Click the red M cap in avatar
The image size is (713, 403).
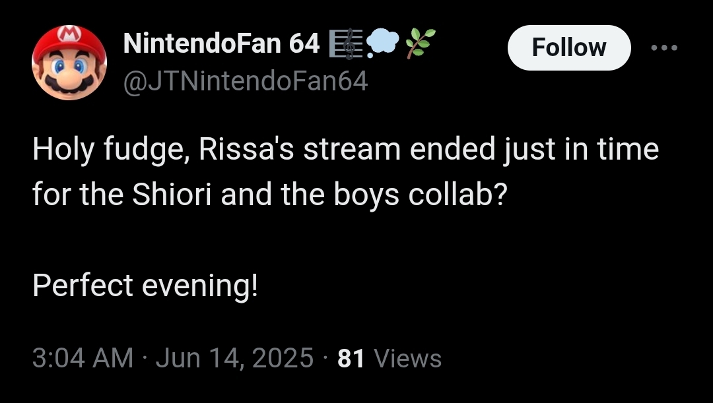[x=70, y=38]
